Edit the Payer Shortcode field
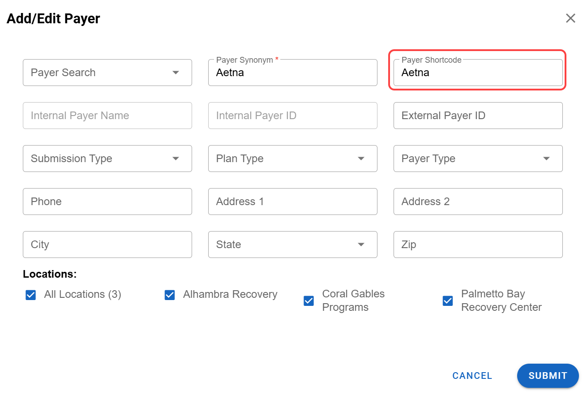 point(478,73)
